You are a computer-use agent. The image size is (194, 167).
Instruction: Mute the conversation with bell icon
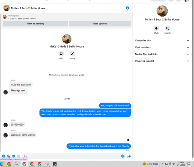click(x=156, y=28)
